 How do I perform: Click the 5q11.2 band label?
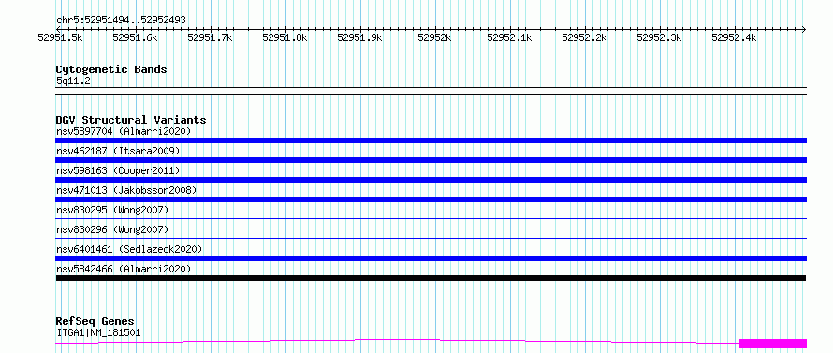[73, 81]
